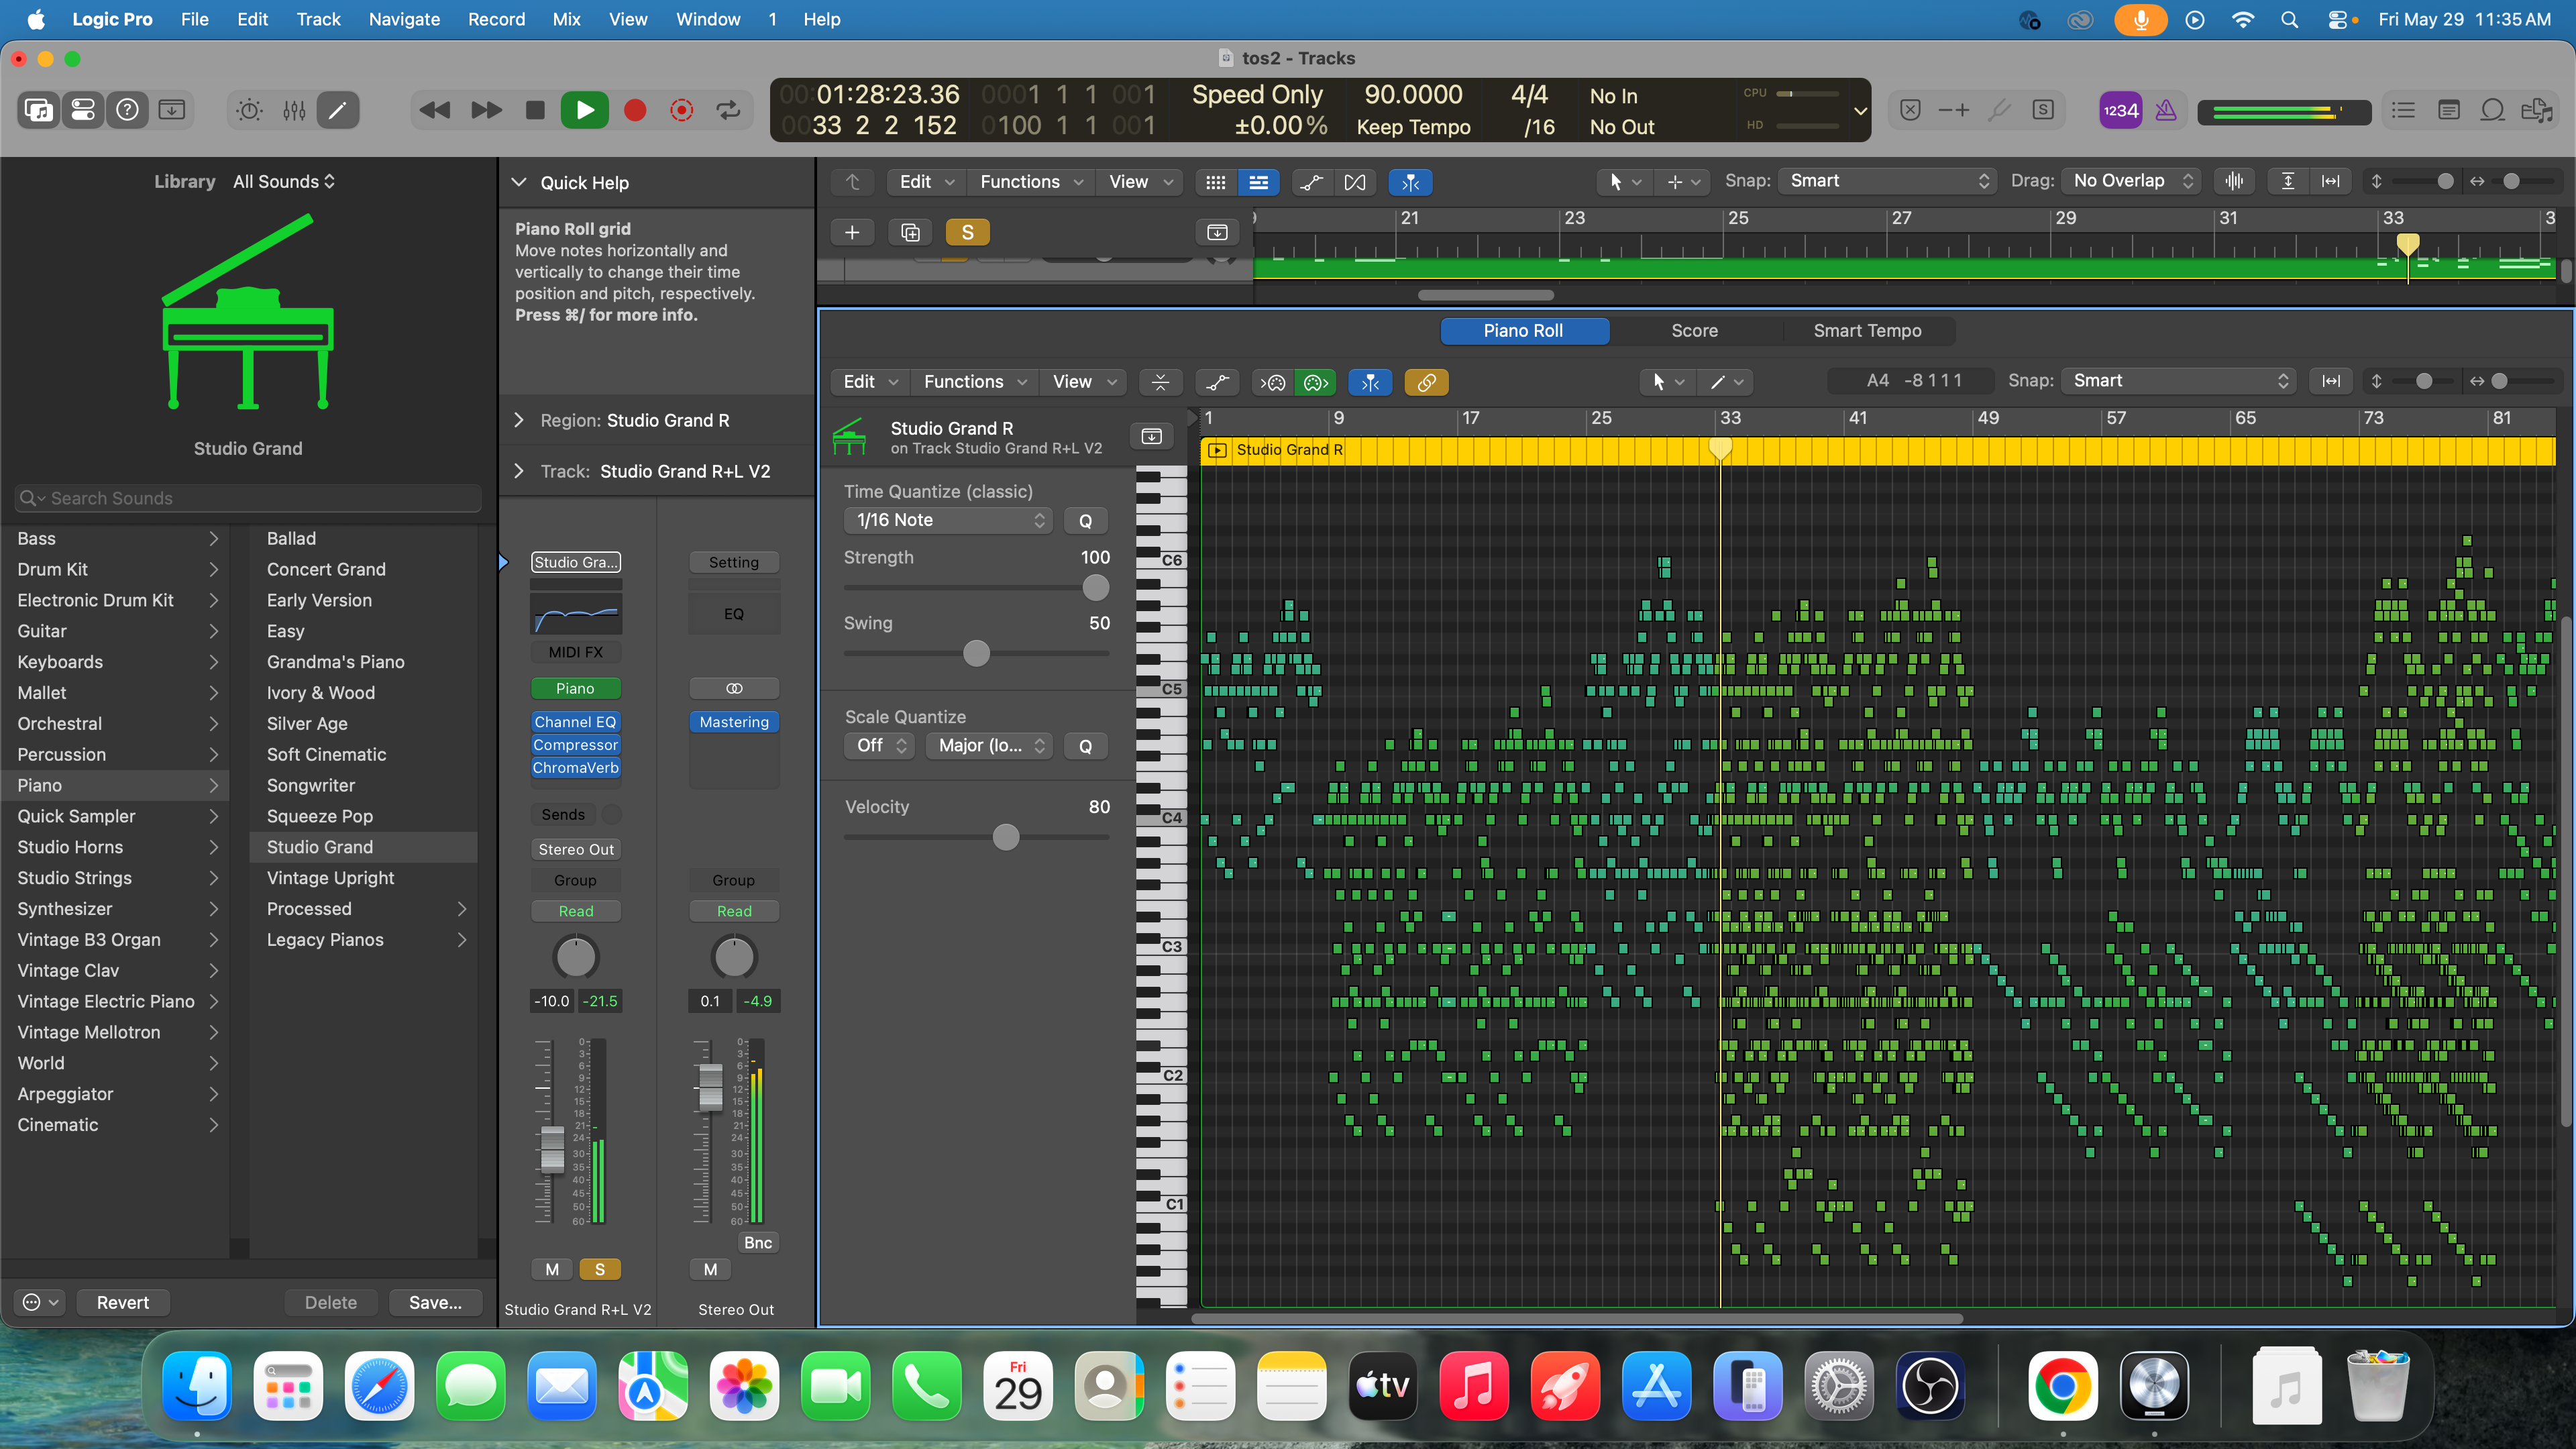Click Collapse Mode button in Piano Roll

[x=1160, y=382]
